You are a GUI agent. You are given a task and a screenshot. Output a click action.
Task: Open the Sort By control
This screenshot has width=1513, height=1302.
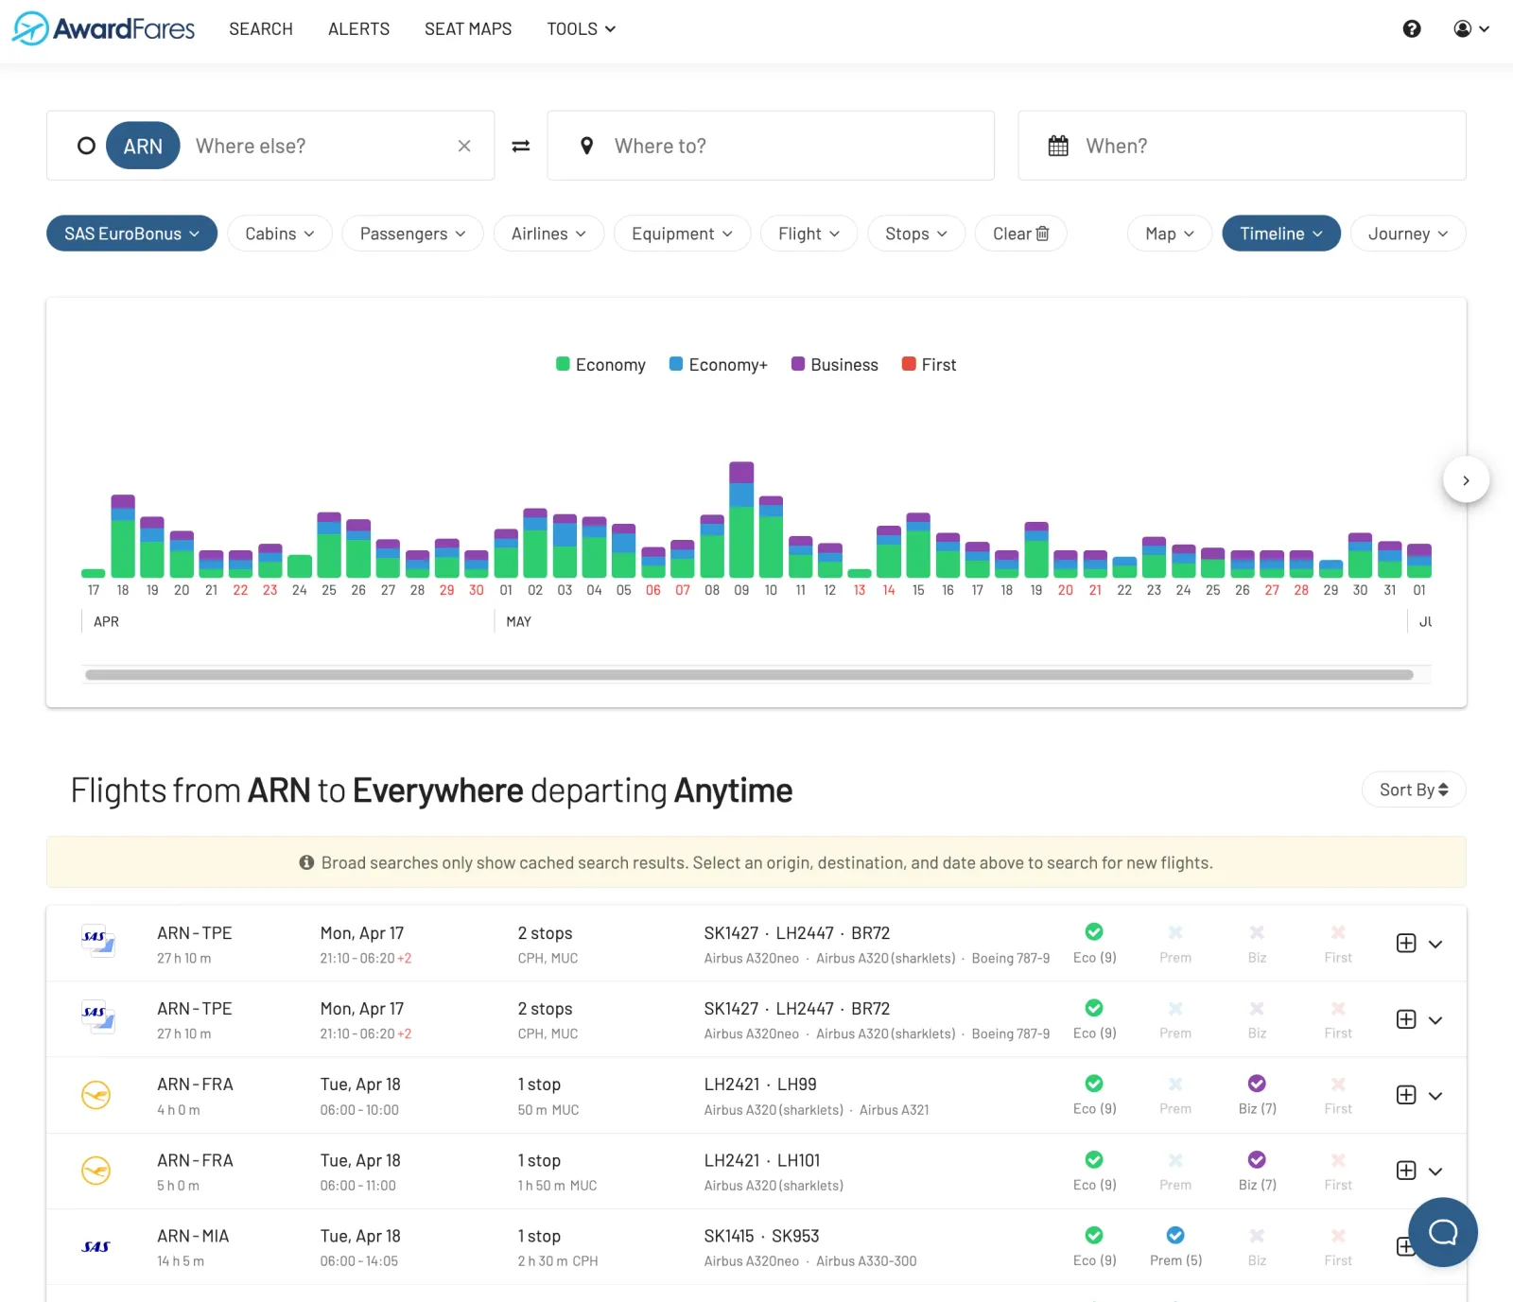click(1414, 790)
